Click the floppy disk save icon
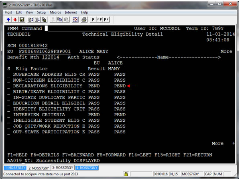The width and height of the screenshot is (240, 179). coord(22,20)
